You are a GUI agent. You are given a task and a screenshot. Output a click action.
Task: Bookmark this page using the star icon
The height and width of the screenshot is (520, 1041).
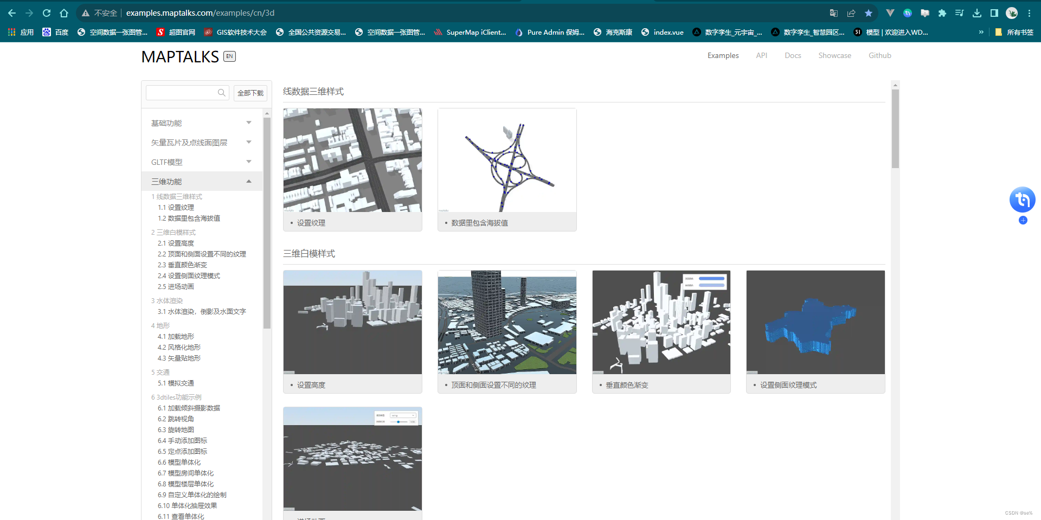pos(869,12)
